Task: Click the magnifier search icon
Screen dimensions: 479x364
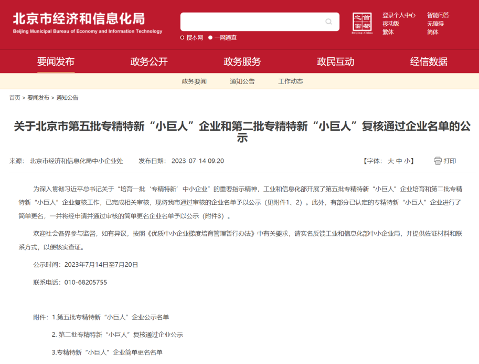Action: pyautogui.click(x=329, y=22)
